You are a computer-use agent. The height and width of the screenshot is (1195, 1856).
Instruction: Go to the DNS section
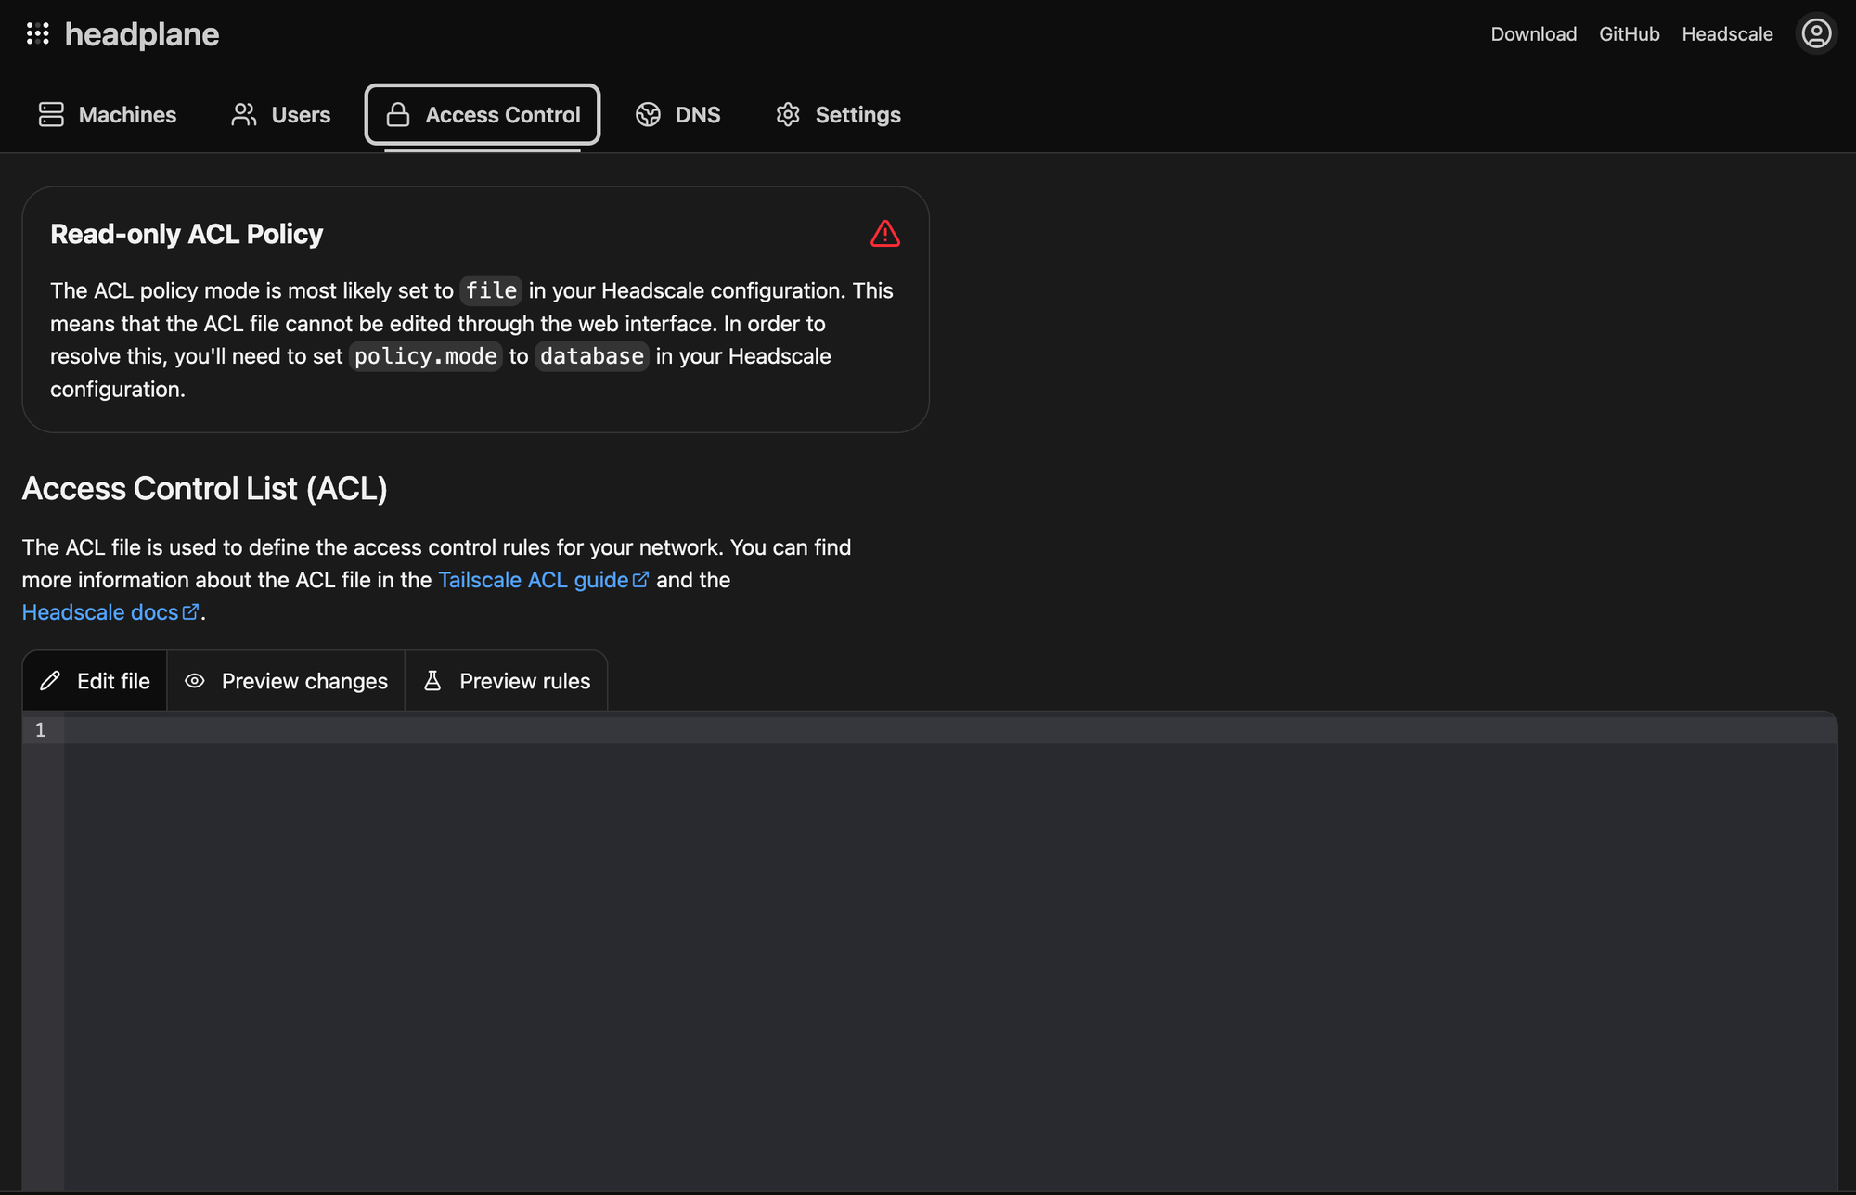697,115
